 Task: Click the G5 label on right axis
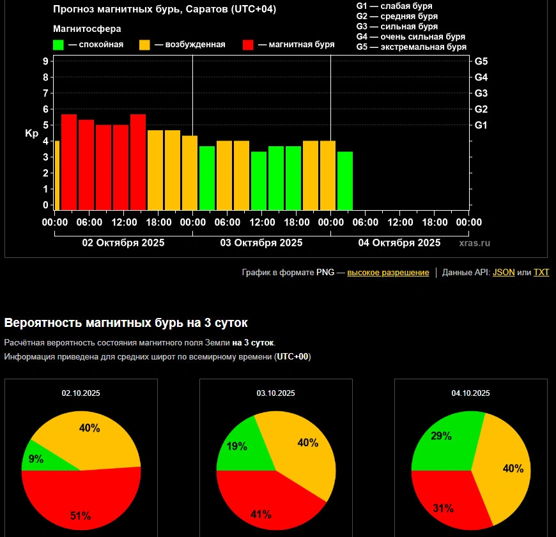point(481,61)
